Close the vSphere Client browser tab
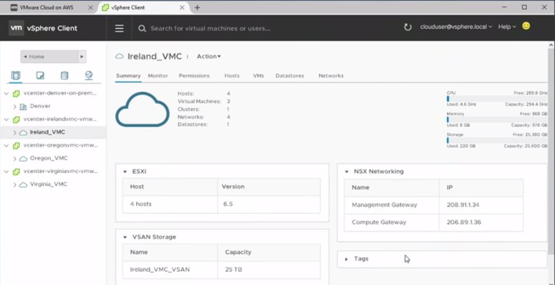Viewport: 555px width, 285px height. coord(182,8)
